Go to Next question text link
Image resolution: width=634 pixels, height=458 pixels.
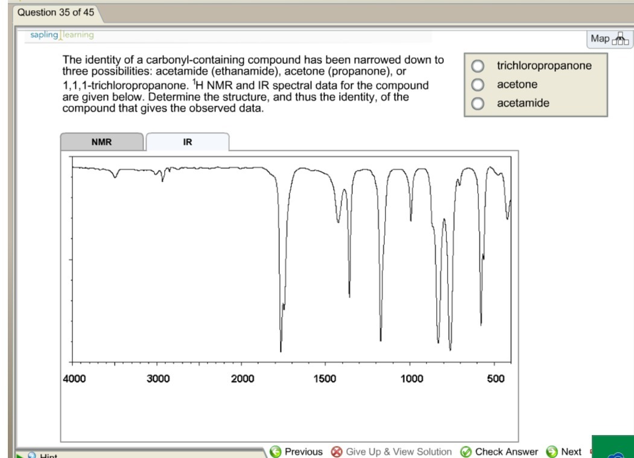[571, 451]
